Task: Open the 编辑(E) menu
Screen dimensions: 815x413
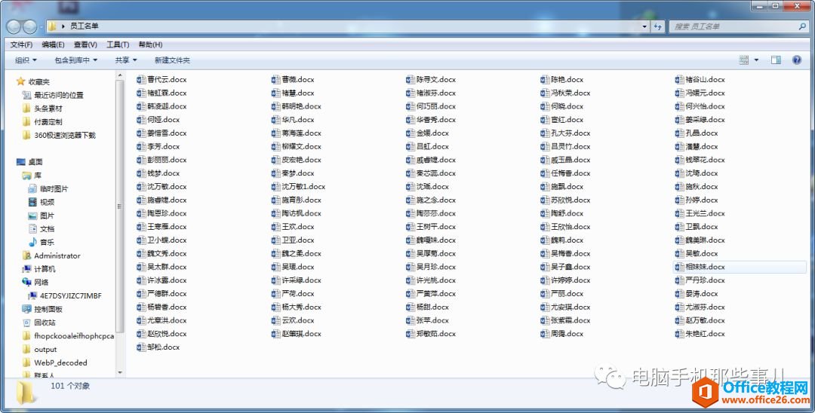Action: click(x=53, y=44)
